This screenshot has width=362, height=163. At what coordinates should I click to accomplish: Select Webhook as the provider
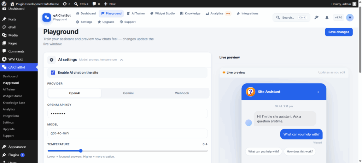(182, 93)
